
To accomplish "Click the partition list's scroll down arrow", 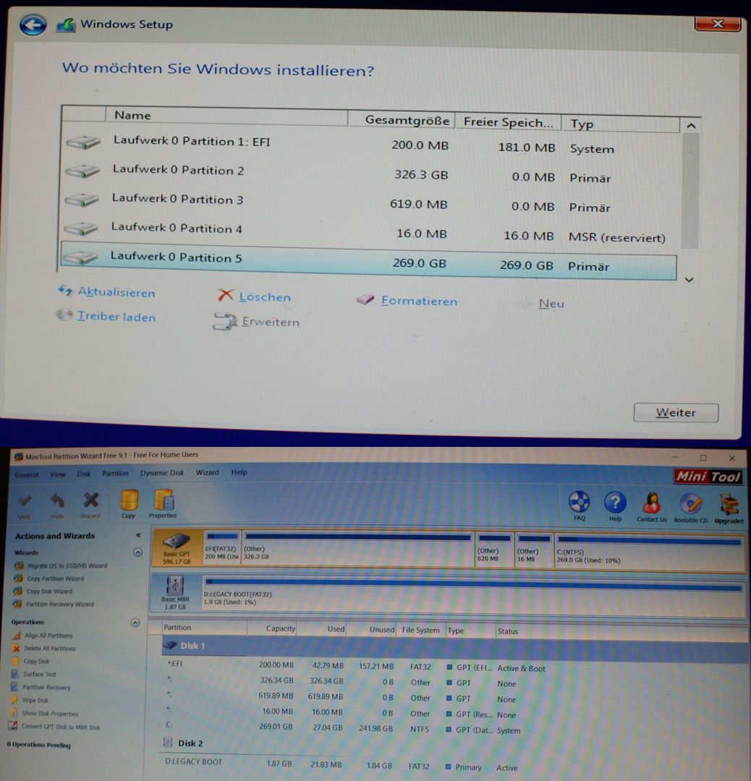I will point(690,279).
